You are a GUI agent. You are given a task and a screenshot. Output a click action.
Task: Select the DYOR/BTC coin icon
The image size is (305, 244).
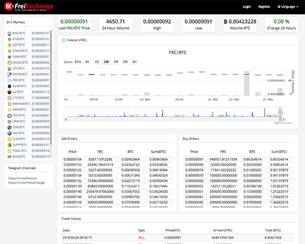click(x=9, y=74)
